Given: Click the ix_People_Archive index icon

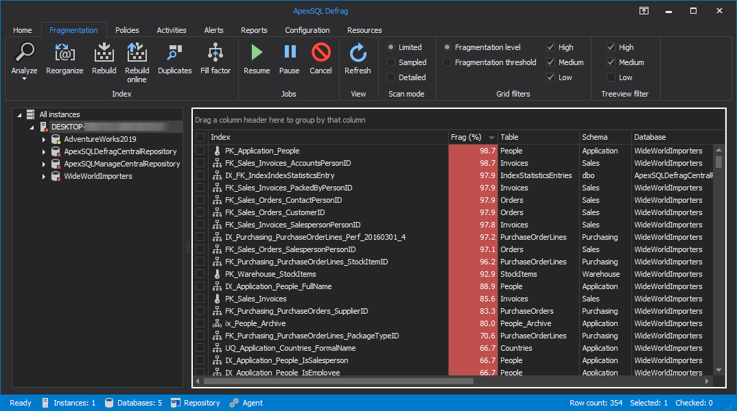Looking at the screenshot, I should coord(217,323).
